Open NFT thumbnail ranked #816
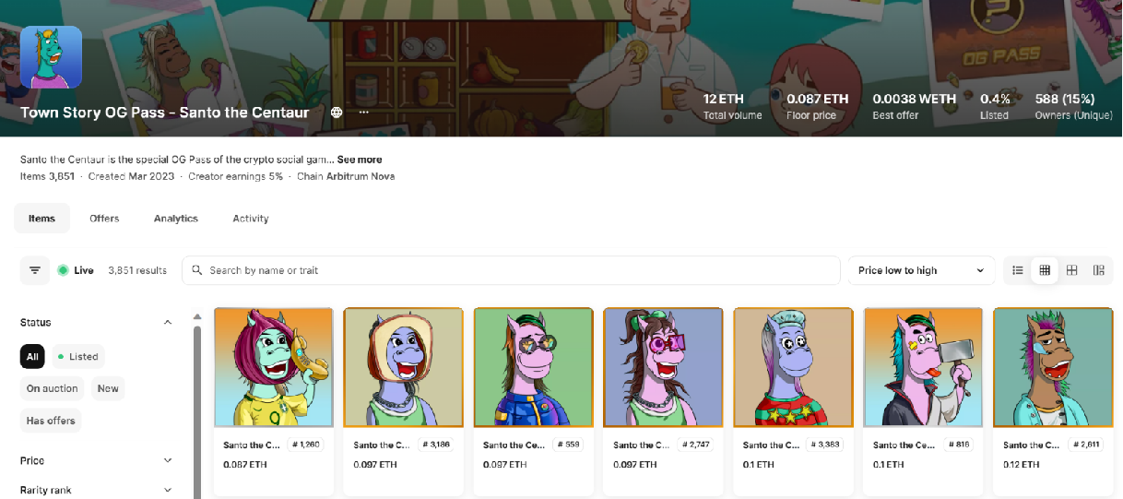1123x499 pixels. click(x=924, y=367)
